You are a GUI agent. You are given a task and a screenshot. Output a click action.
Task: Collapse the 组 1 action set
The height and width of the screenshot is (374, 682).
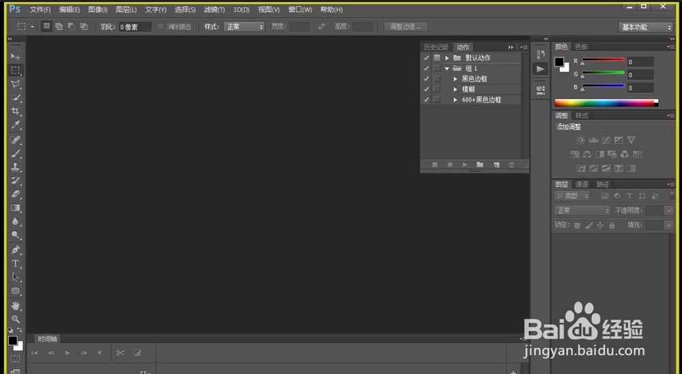[447, 68]
